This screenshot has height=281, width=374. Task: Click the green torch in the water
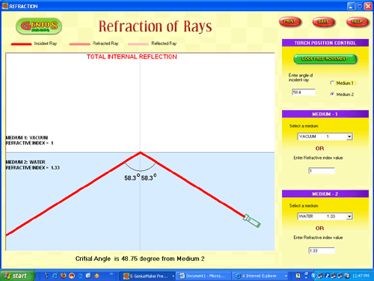(x=252, y=221)
